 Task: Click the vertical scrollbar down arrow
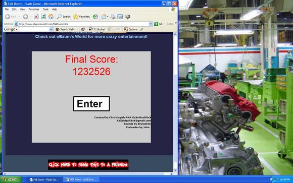[175, 170]
